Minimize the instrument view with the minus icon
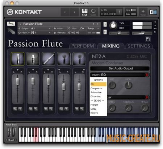The height and width of the screenshot is (149, 163). (155, 25)
